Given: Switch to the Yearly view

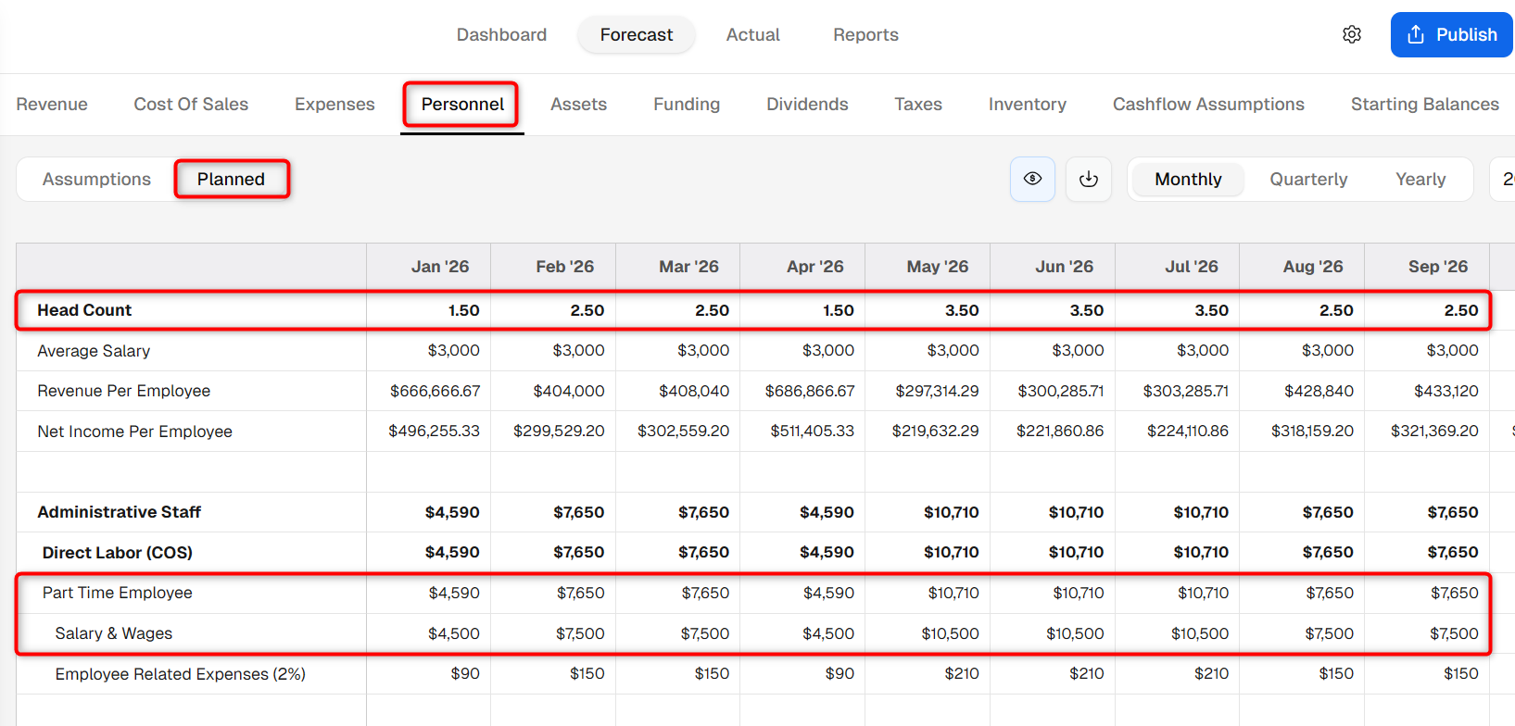Looking at the screenshot, I should (x=1420, y=179).
